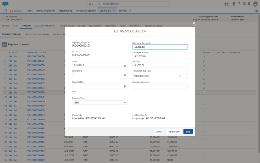This screenshot has width=260, height=163.
Task: Click the Beginning Receivable field
Action: click(160, 47)
